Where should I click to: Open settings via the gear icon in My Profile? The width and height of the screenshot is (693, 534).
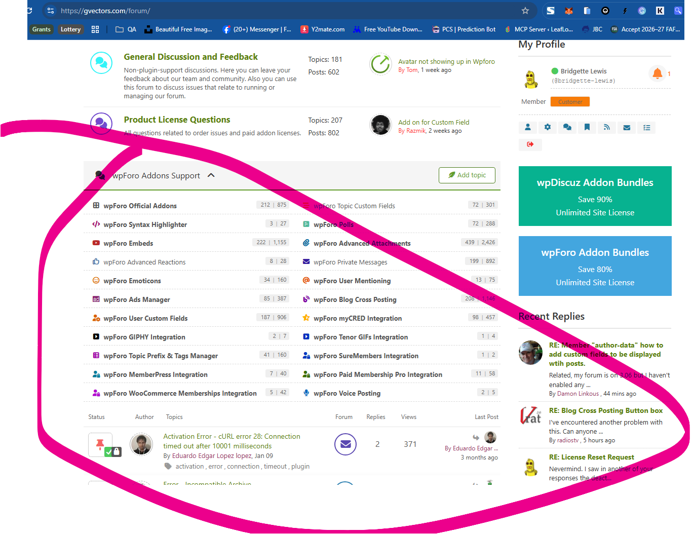click(548, 127)
